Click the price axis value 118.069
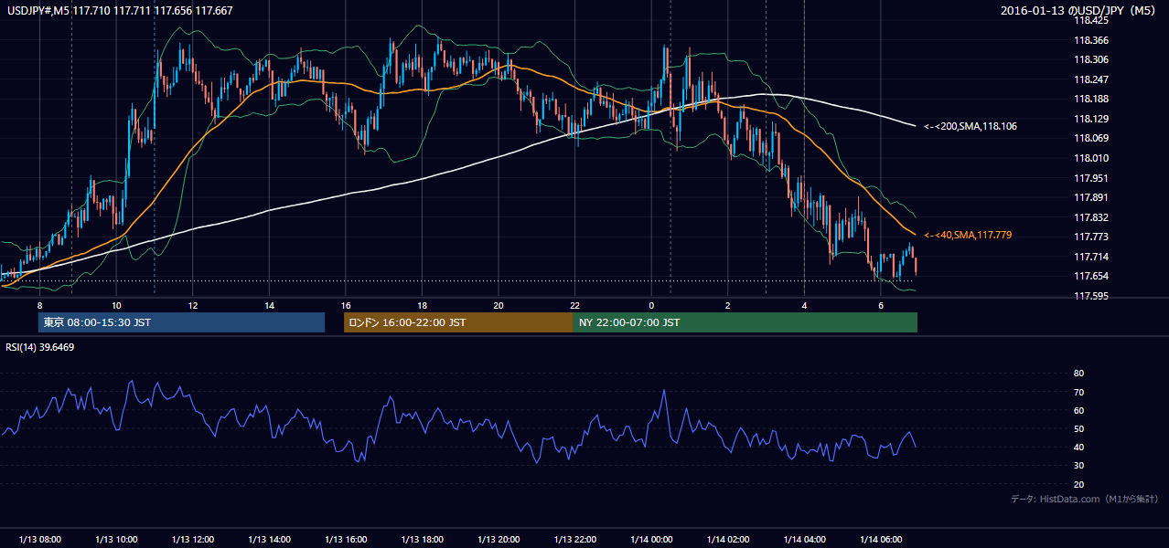 1091,138
